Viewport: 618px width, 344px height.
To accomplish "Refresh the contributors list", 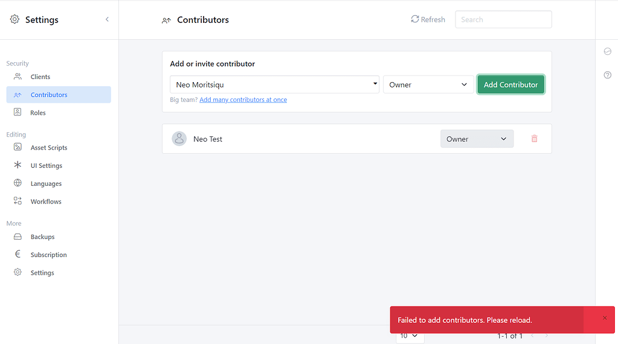I will (x=428, y=19).
